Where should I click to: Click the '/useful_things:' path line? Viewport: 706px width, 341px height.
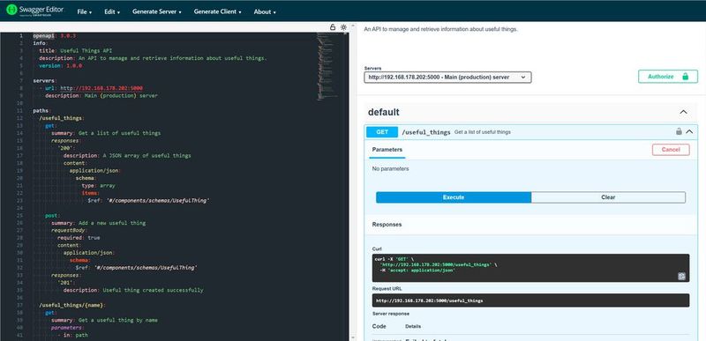coord(61,118)
